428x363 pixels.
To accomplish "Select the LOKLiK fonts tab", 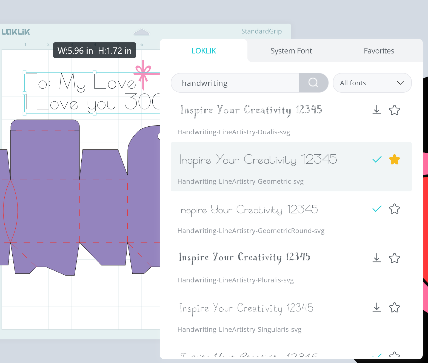I will (204, 51).
